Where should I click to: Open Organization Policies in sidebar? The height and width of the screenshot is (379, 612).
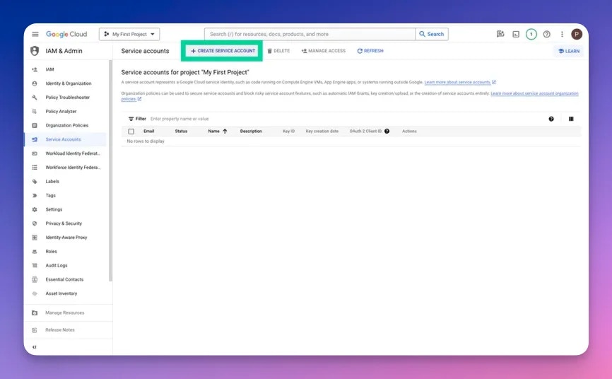[65, 125]
